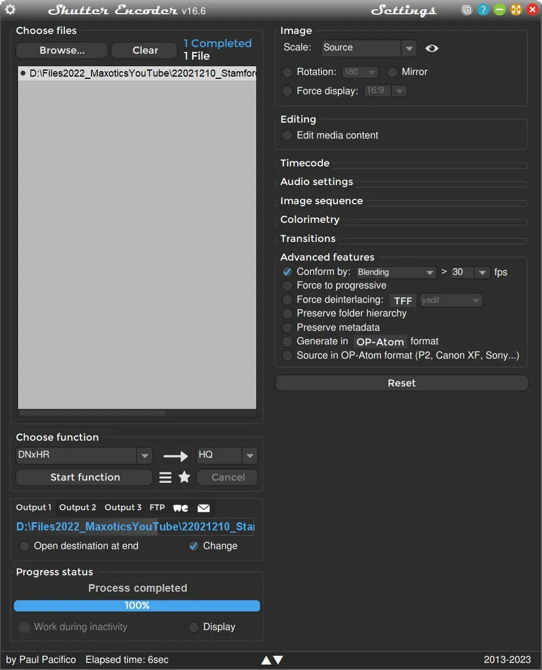The height and width of the screenshot is (670, 542).
Task: Click the blue output destination path
Action: pyautogui.click(x=135, y=527)
